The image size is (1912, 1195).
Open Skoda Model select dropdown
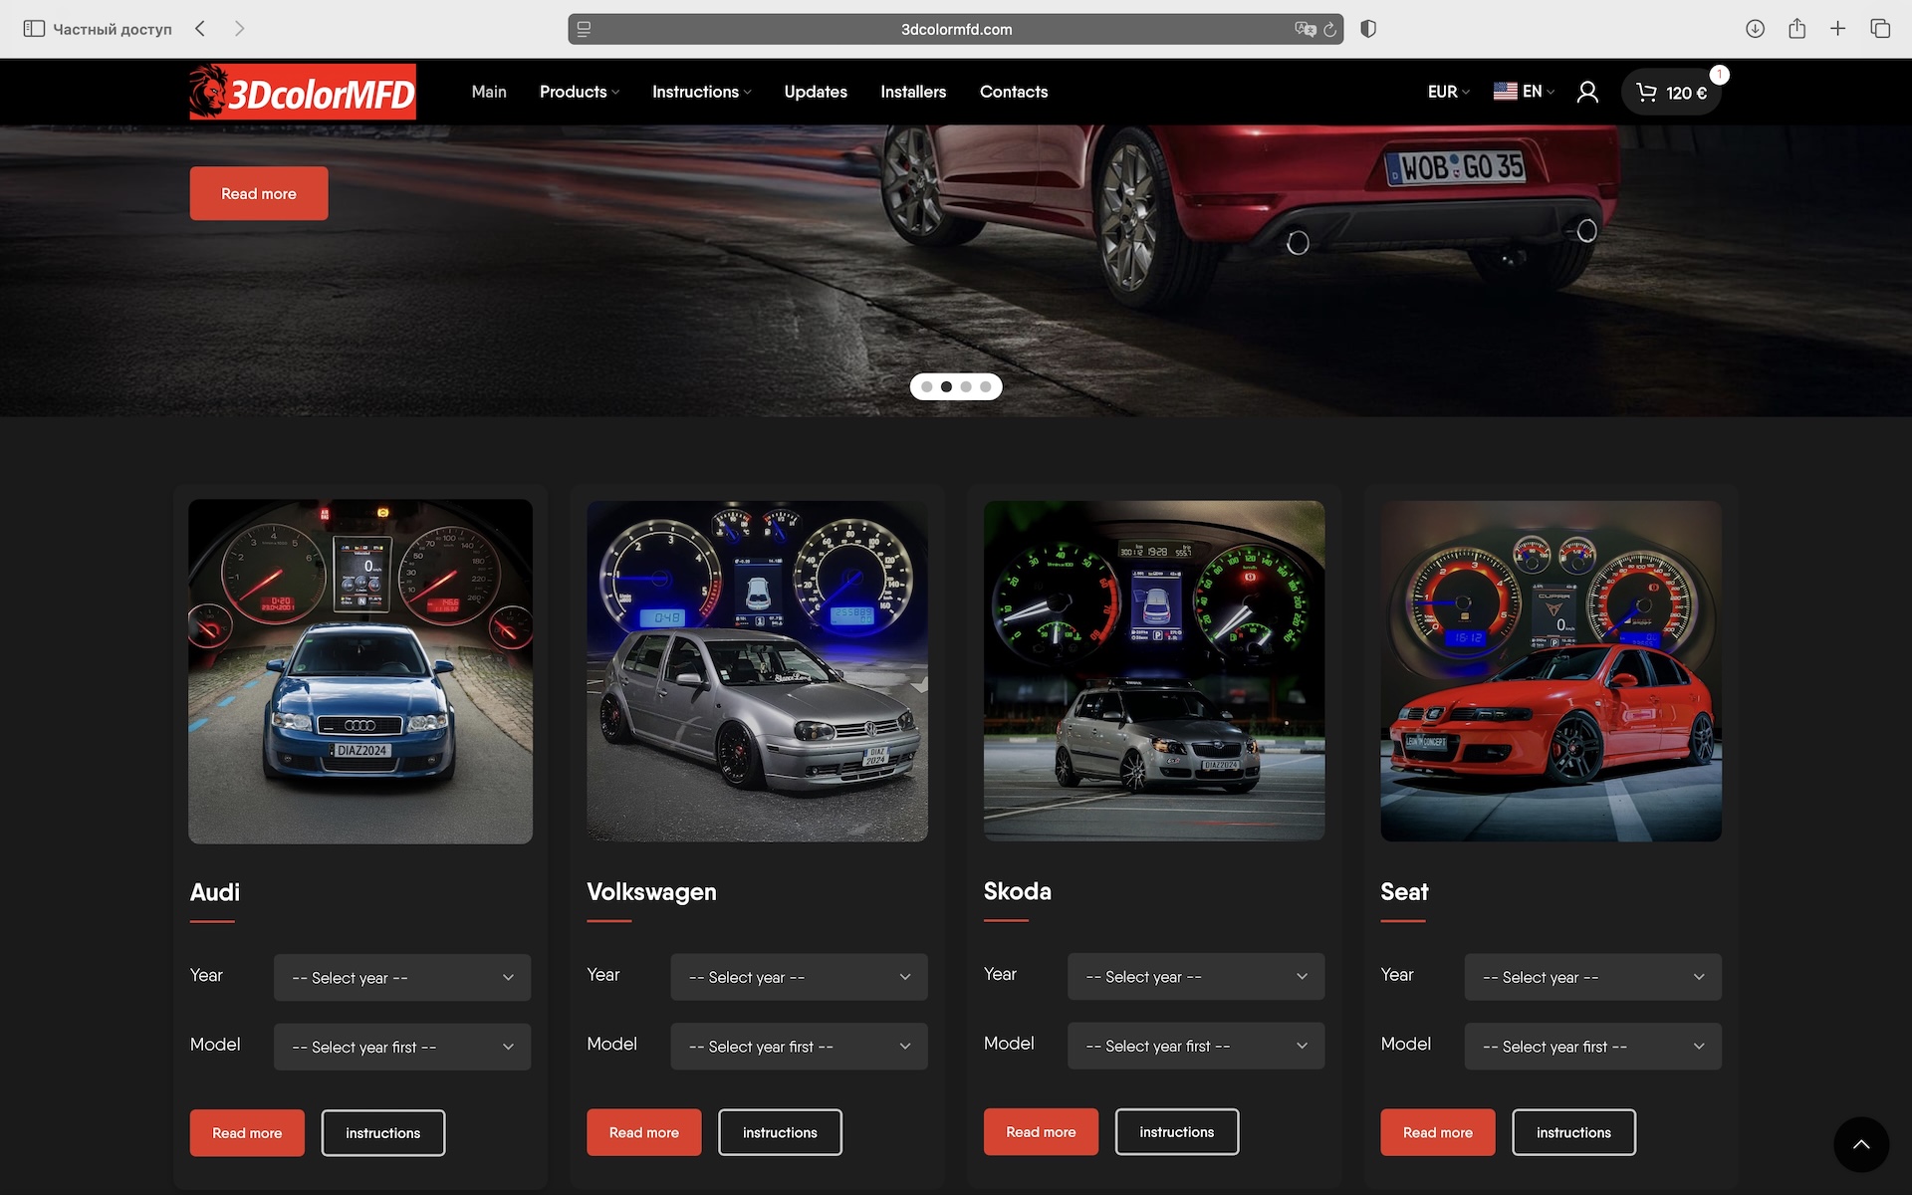pos(1196,1046)
